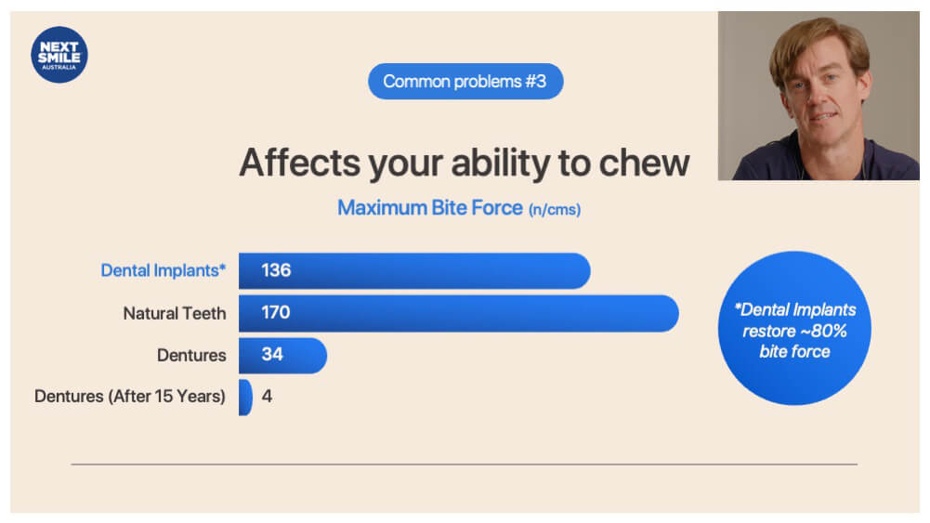Select the Dentures label
The image size is (930, 523).
coord(191,355)
